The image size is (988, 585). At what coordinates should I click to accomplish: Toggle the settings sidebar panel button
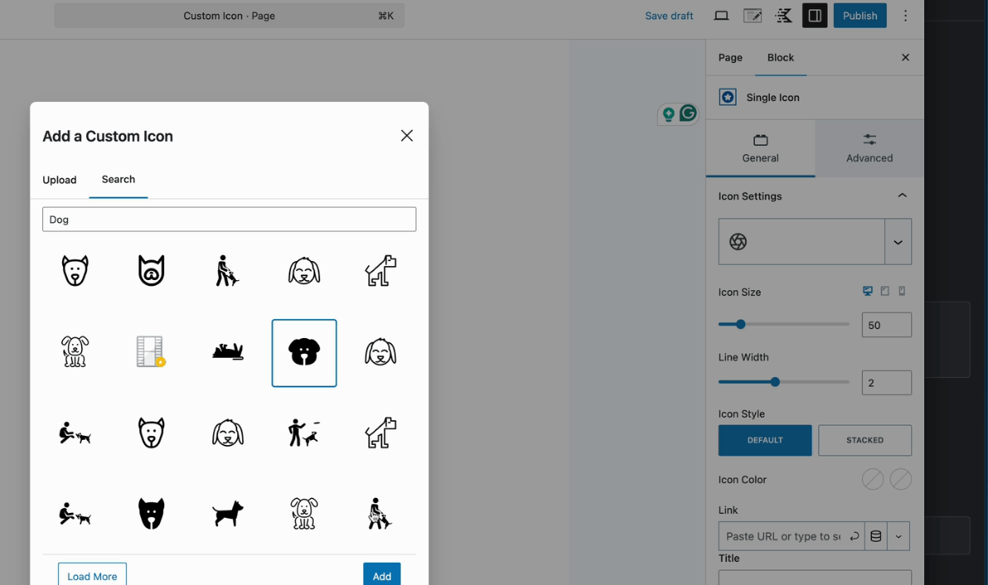[815, 16]
